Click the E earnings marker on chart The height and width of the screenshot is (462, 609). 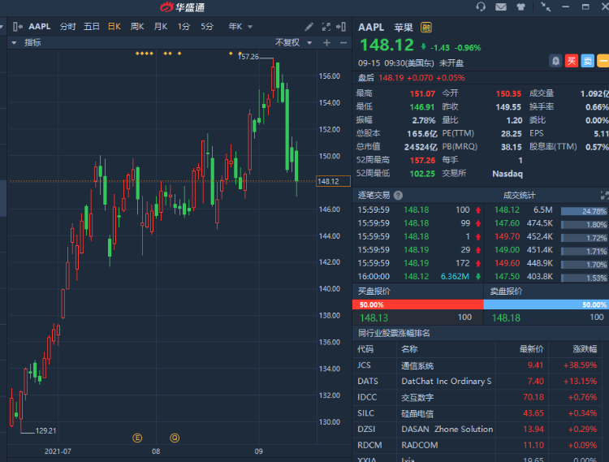tap(137, 438)
